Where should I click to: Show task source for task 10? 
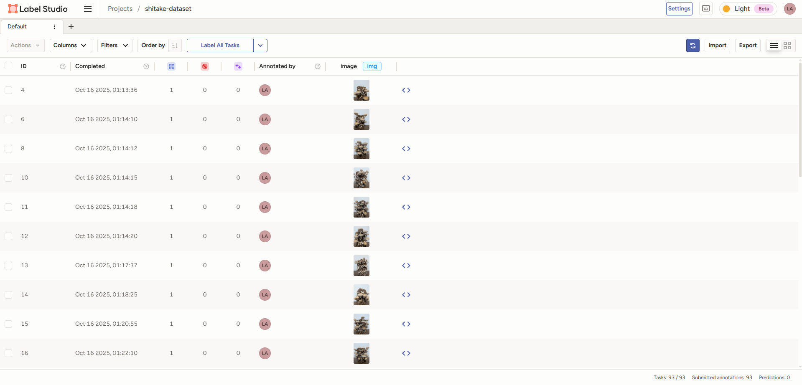click(x=406, y=178)
